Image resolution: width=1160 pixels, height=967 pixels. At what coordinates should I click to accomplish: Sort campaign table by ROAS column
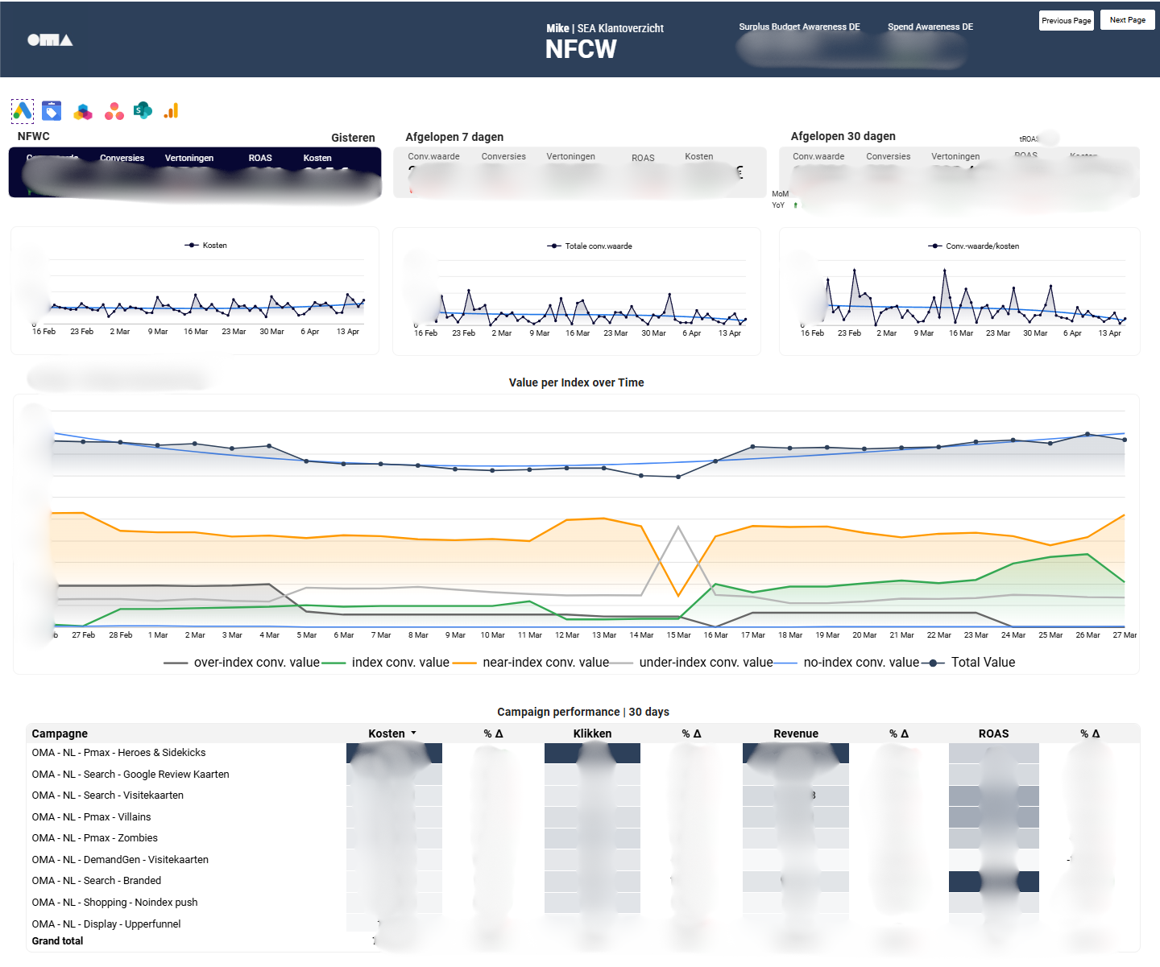click(x=993, y=734)
